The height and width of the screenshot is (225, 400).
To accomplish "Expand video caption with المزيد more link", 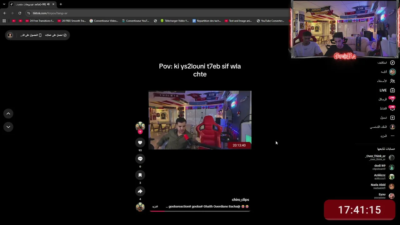I will tap(155, 207).
